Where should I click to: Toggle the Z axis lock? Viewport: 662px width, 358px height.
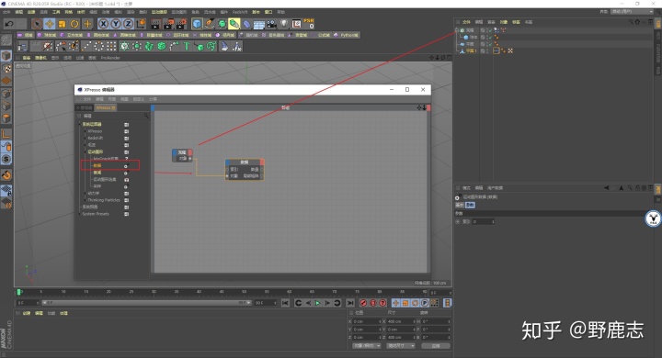click(x=128, y=24)
